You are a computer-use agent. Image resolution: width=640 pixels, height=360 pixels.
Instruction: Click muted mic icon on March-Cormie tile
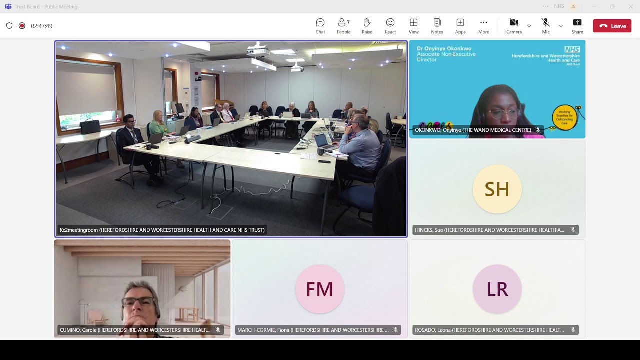395,330
